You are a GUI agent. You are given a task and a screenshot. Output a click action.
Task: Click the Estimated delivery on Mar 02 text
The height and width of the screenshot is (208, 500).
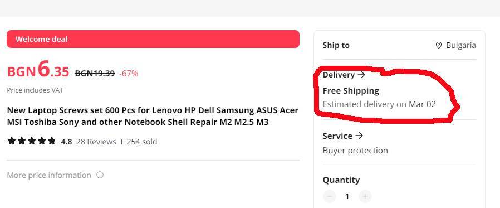point(379,104)
